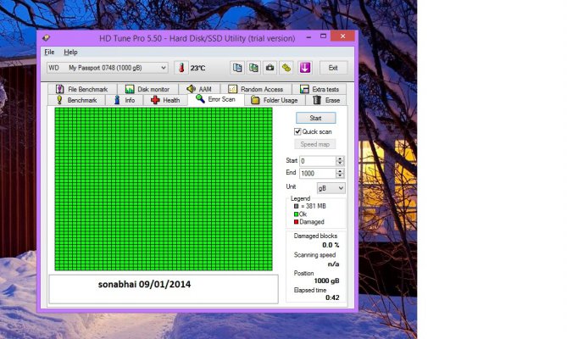The height and width of the screenshot is (339, 567).
Task: Minimize the HD Tune Pro window
Action: click(x=309, y=36)
